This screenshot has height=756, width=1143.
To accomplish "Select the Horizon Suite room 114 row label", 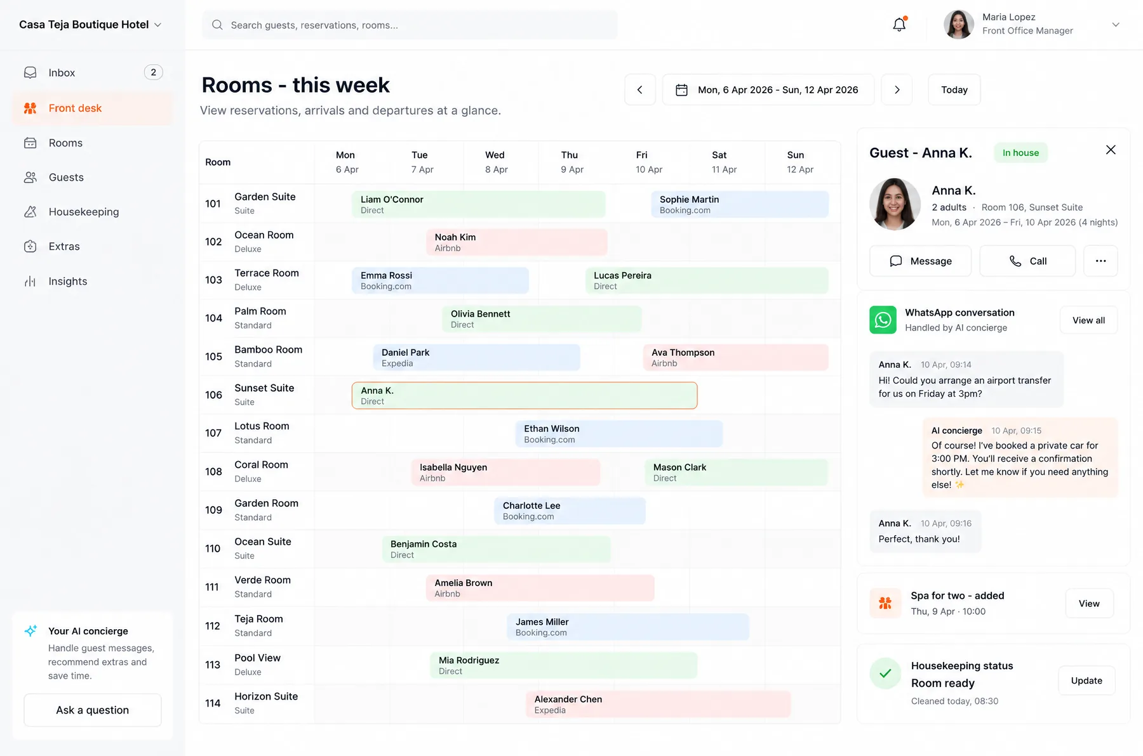I will tap(257, 703).
